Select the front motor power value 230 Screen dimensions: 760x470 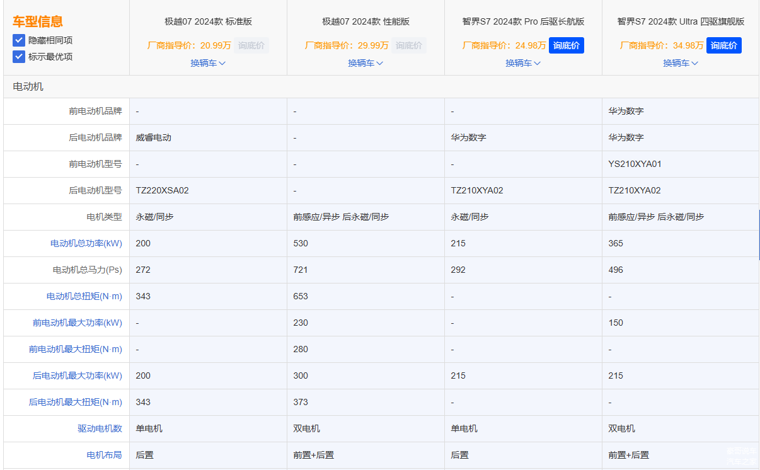(301, 323)
